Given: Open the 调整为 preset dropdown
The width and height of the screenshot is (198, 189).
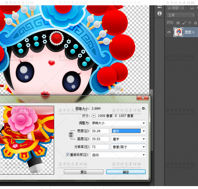Looking at the screenshot, I should click(x=118, y=123).
